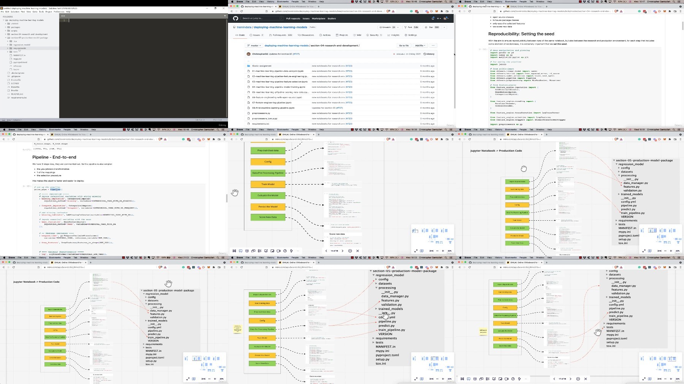Image resolution: width=684 pixels, height=384 pixels.
Task: Click the fullscreen arrows icon under the minimap, Miro 14 of 18
Action: (x=416, y=251)
